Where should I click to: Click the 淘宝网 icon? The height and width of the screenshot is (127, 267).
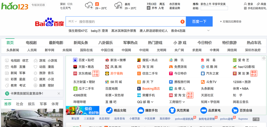coord(139,67)
